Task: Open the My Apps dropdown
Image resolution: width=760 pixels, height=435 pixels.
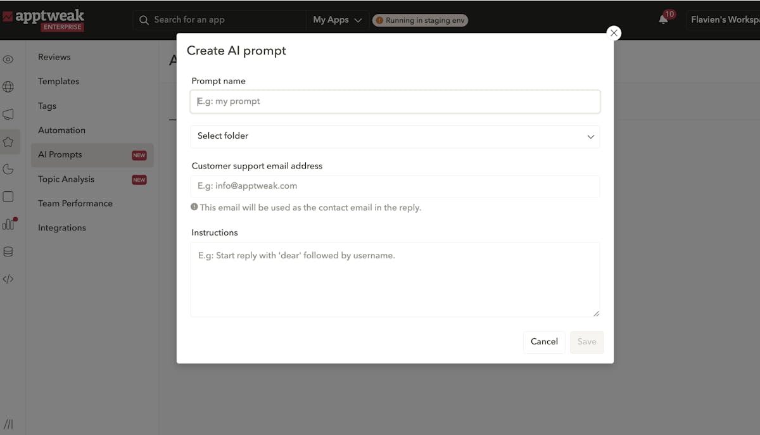Action: coord(337,20)
